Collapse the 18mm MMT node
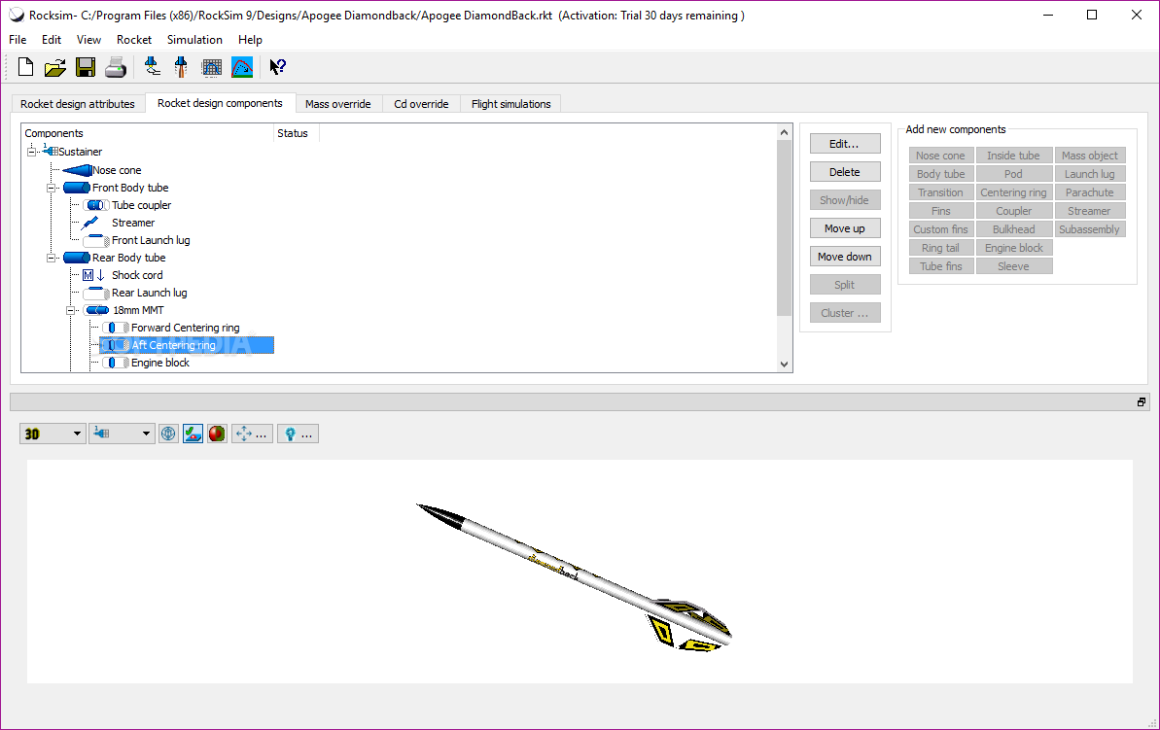 [71, 311]
